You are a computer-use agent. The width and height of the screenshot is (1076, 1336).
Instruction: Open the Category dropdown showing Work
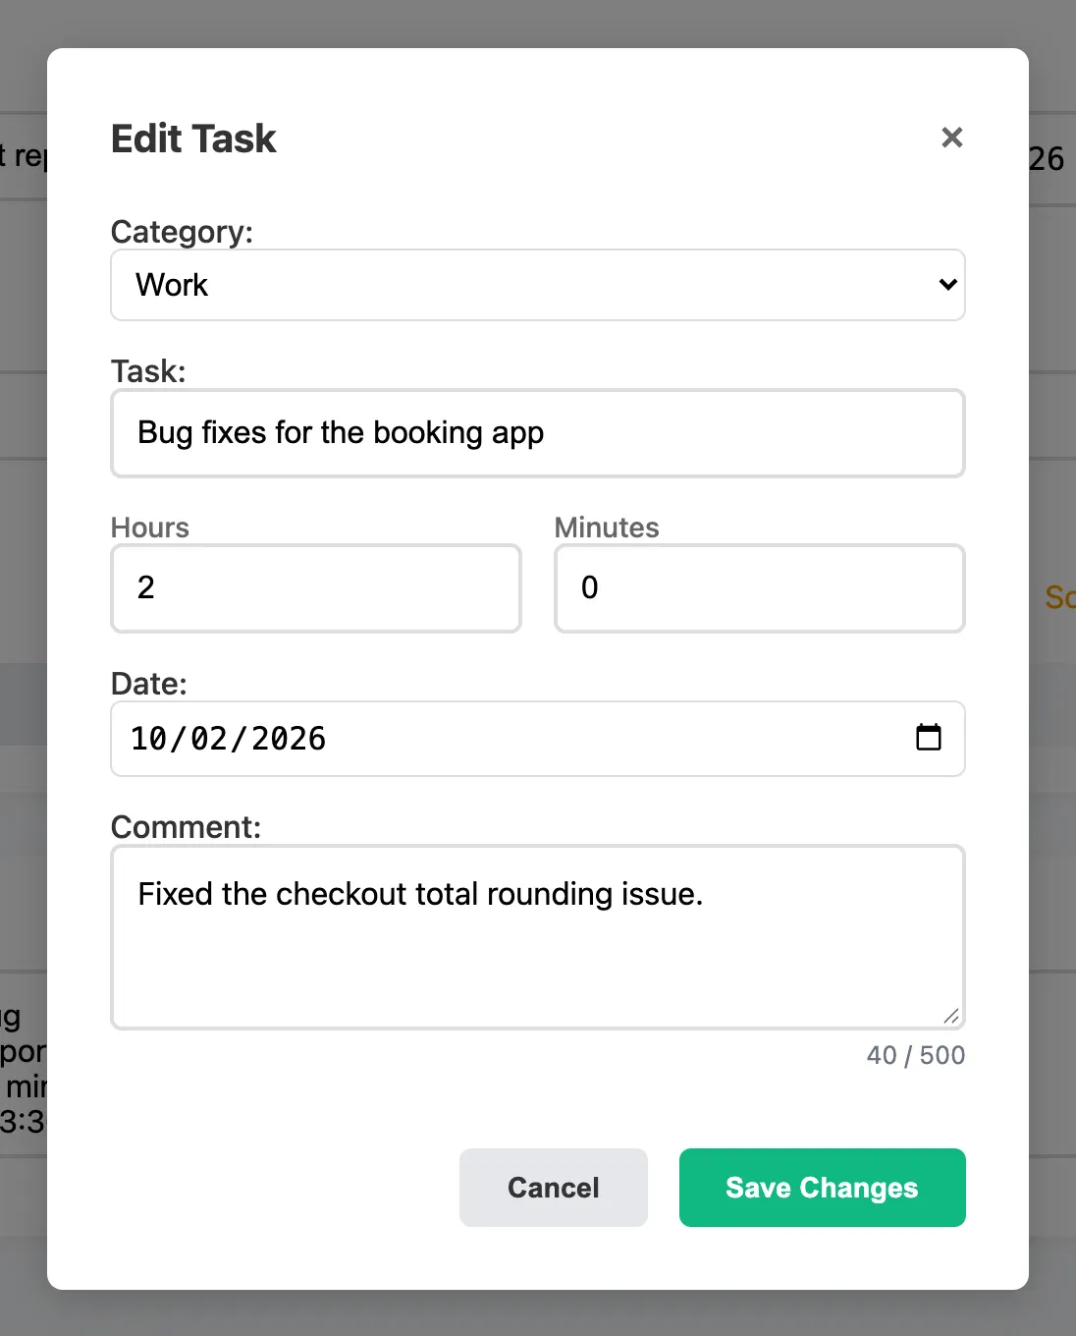click(x=538, y=285)
